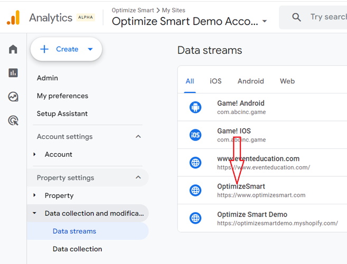Open the Home icon in sidebar
The image size is (347, 264).
coord(13,49)
